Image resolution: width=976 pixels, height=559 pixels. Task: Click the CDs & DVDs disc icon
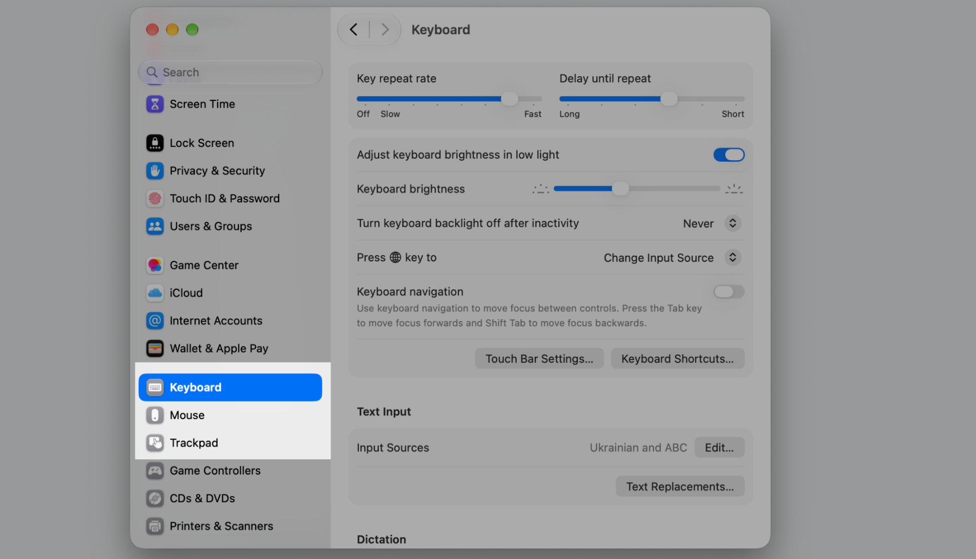point(155,498)
